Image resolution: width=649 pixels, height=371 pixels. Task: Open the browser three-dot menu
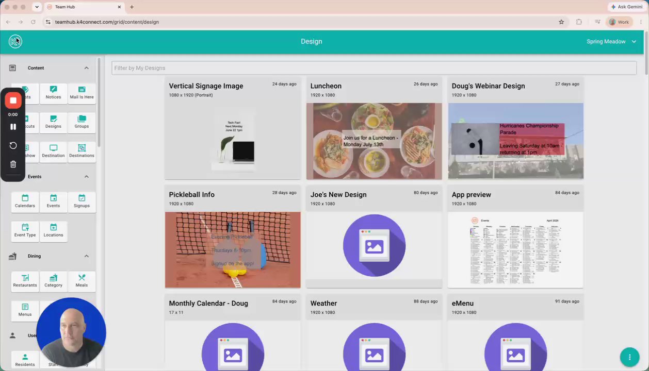(x=641, y=22)
